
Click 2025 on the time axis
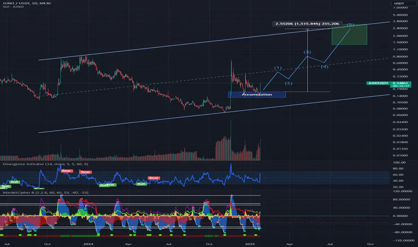250,244
